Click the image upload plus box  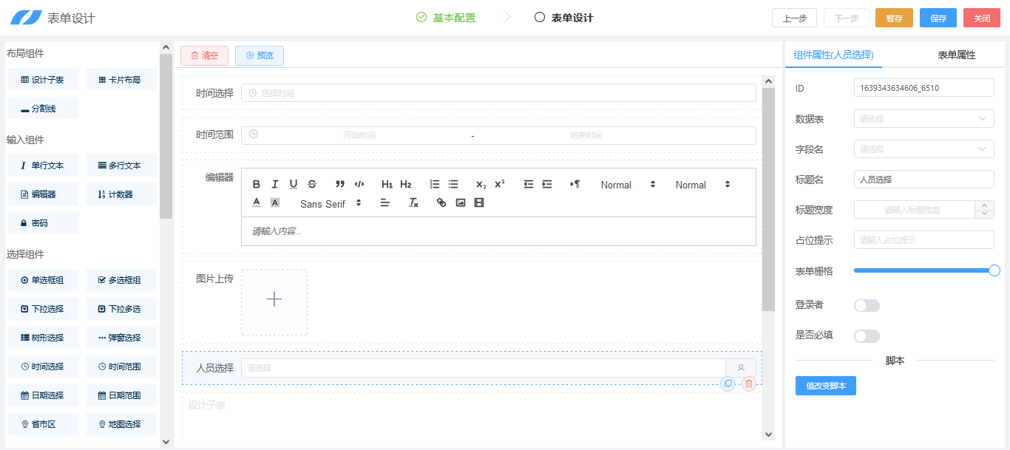(x=274, y=302)
